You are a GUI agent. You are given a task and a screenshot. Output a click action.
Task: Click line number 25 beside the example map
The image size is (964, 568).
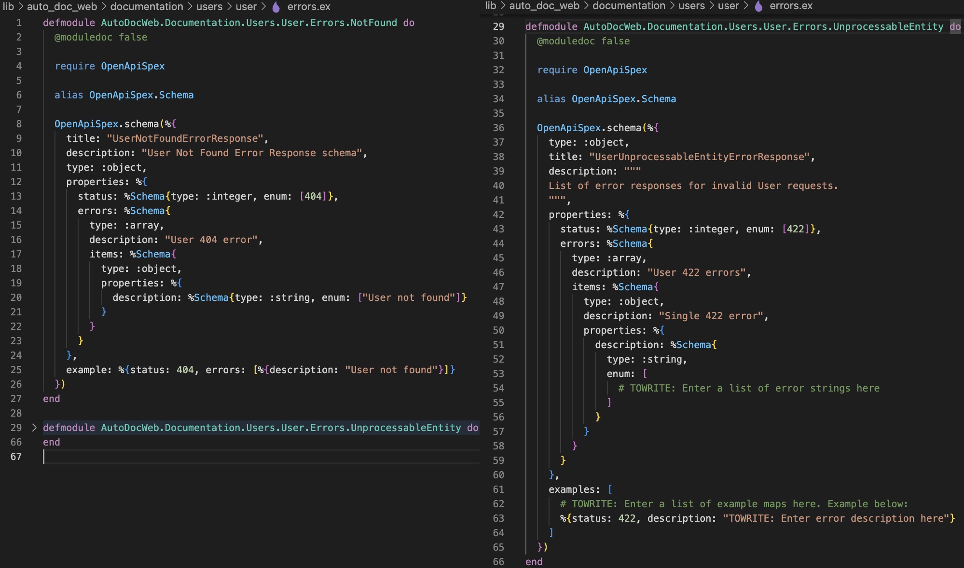click(x=16, y=370)
